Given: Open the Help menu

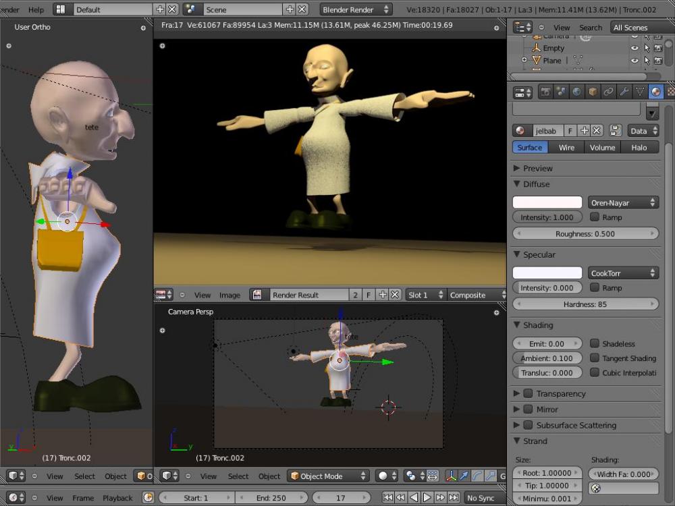Looking at the screenshot, I should point(36,9).
